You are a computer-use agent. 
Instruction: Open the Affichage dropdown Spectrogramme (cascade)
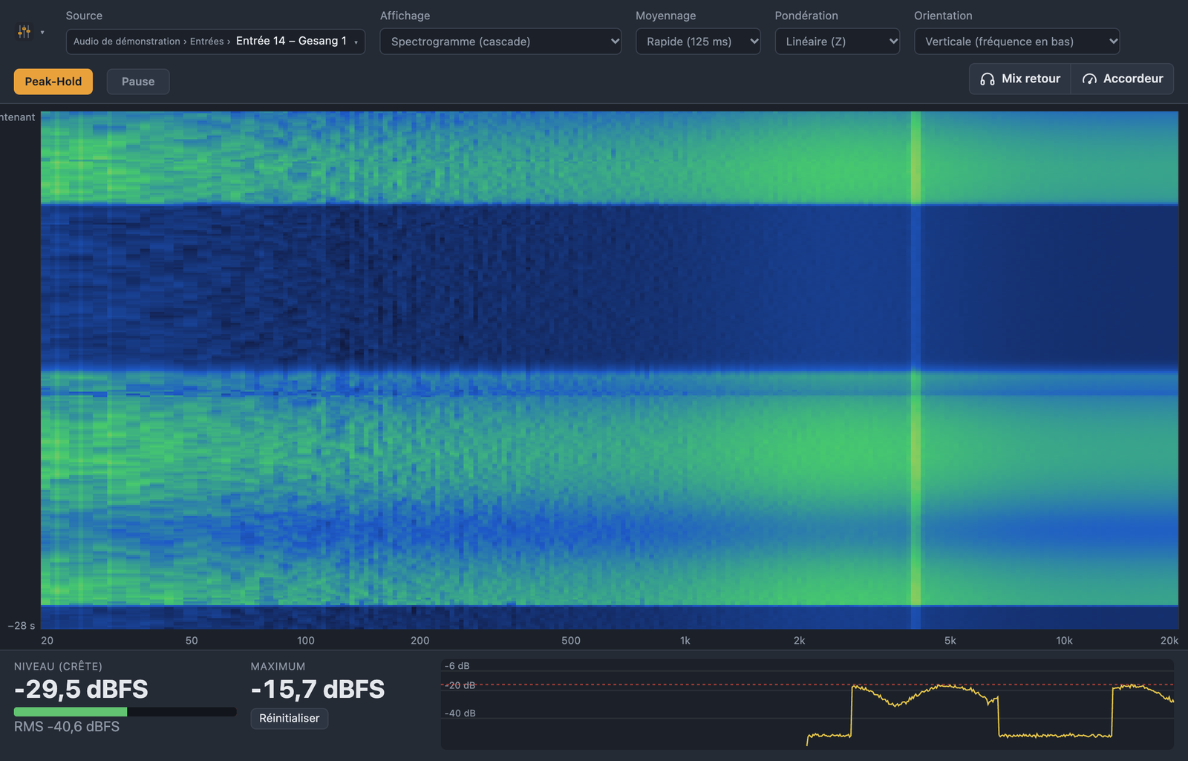point(500,42)
